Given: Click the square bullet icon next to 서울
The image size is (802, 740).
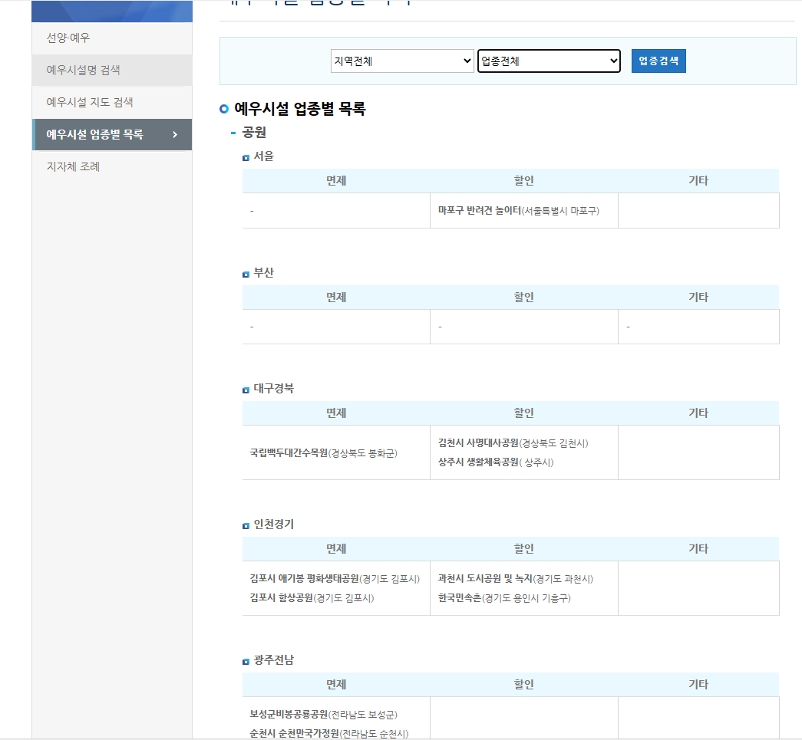Looking at the screenshot, I should tap(246, 156).
